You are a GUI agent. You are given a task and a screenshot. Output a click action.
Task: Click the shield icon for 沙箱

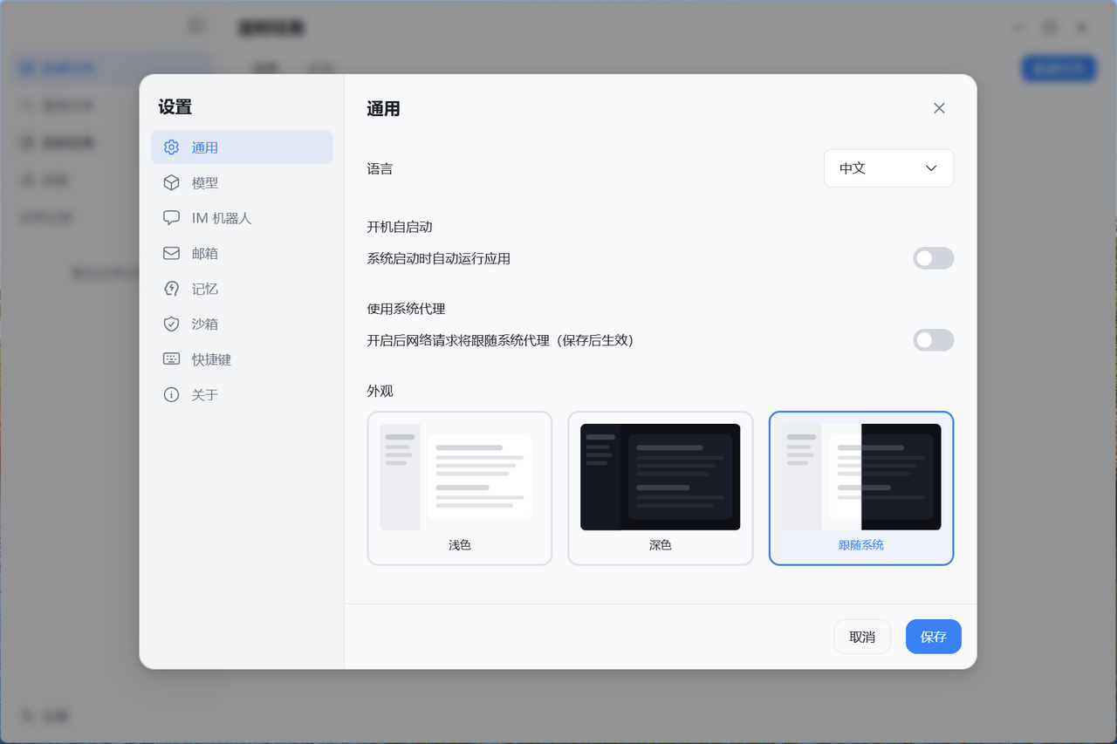pyautogui.click(x=171, y=324)
